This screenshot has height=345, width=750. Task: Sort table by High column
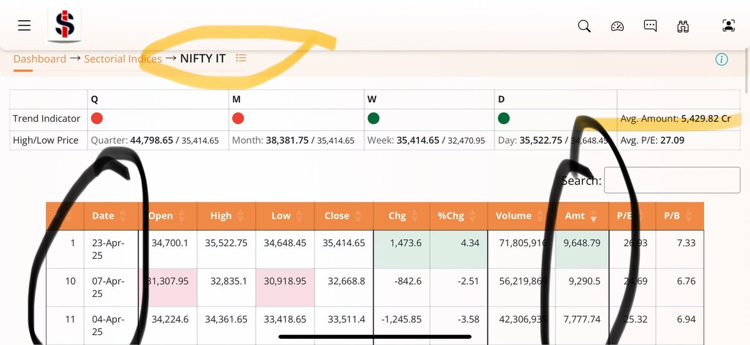226,216
